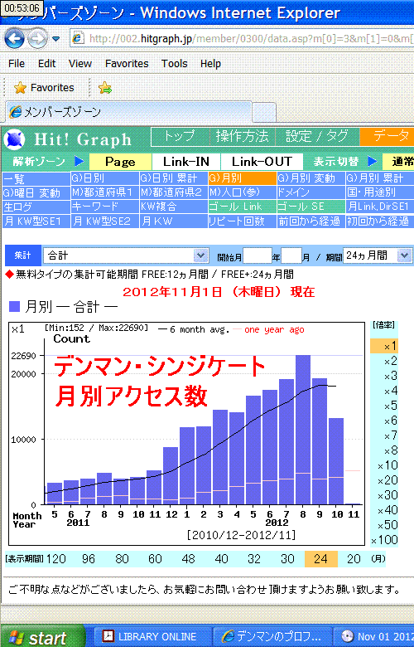Open the G)曜日 変動 report
This screenshot has width=414, height=647.
tap(36, 192)
